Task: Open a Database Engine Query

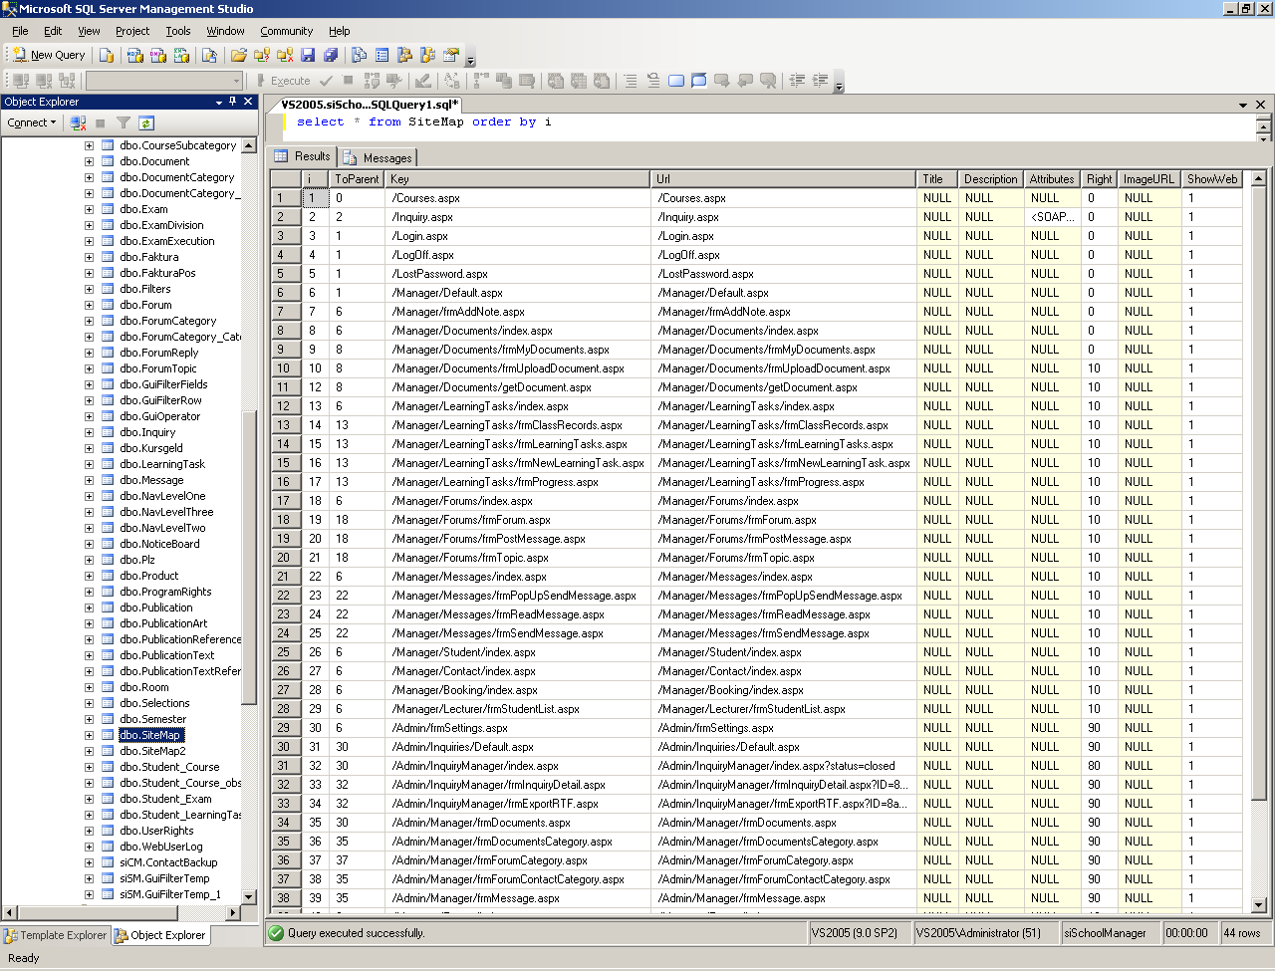Action: coord(107,55)
